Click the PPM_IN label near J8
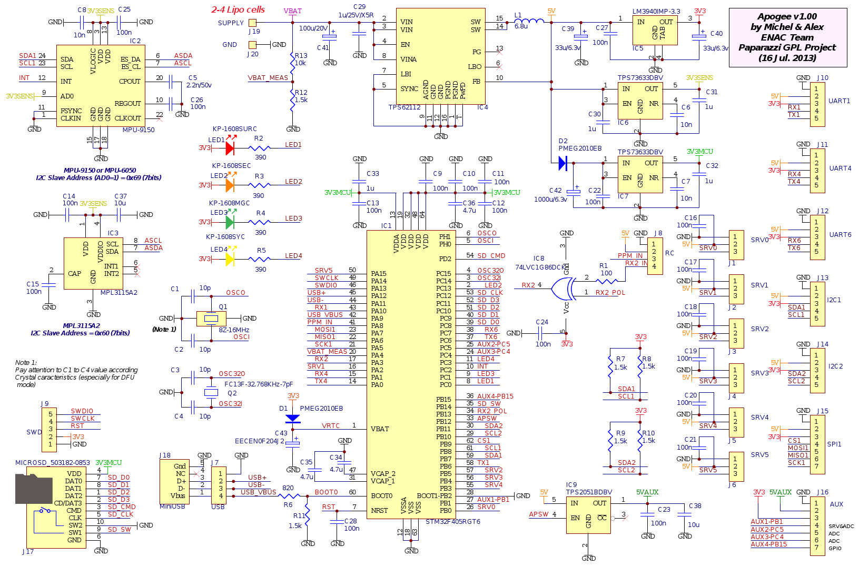The image size is (859, 566). [x=630, y=256]
